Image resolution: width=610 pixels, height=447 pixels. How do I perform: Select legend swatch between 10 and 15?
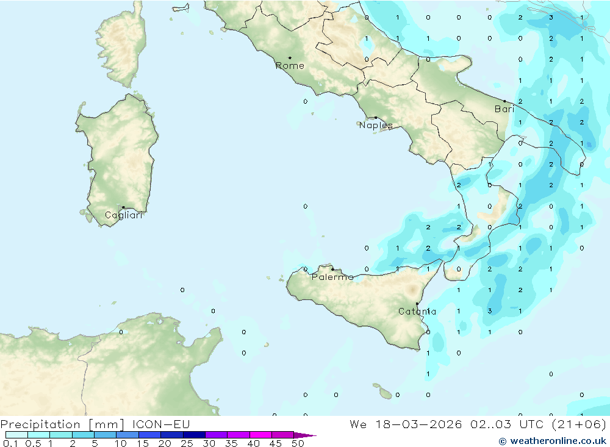127,435
